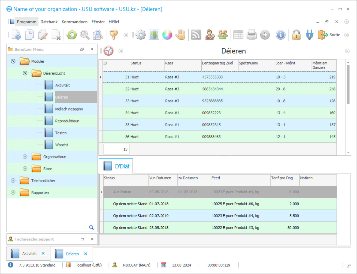Viewport: 357px width, 274px height.
Task: Open the color wheel theme icon
Action: [167, 35]
